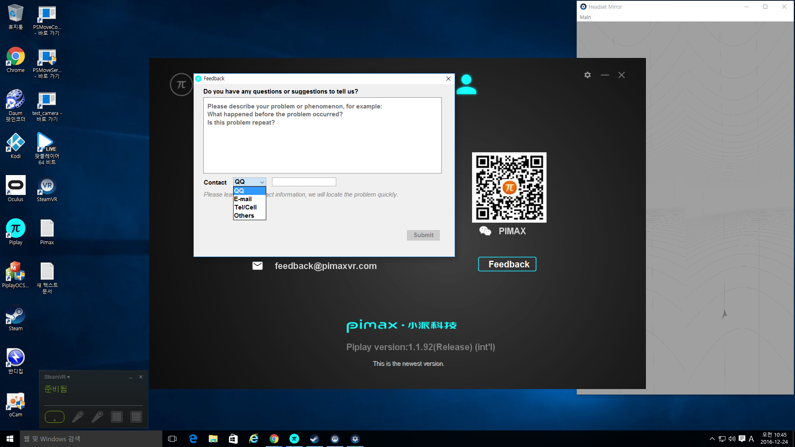Click feedback@pimaxvr.com address

point(325,266)
